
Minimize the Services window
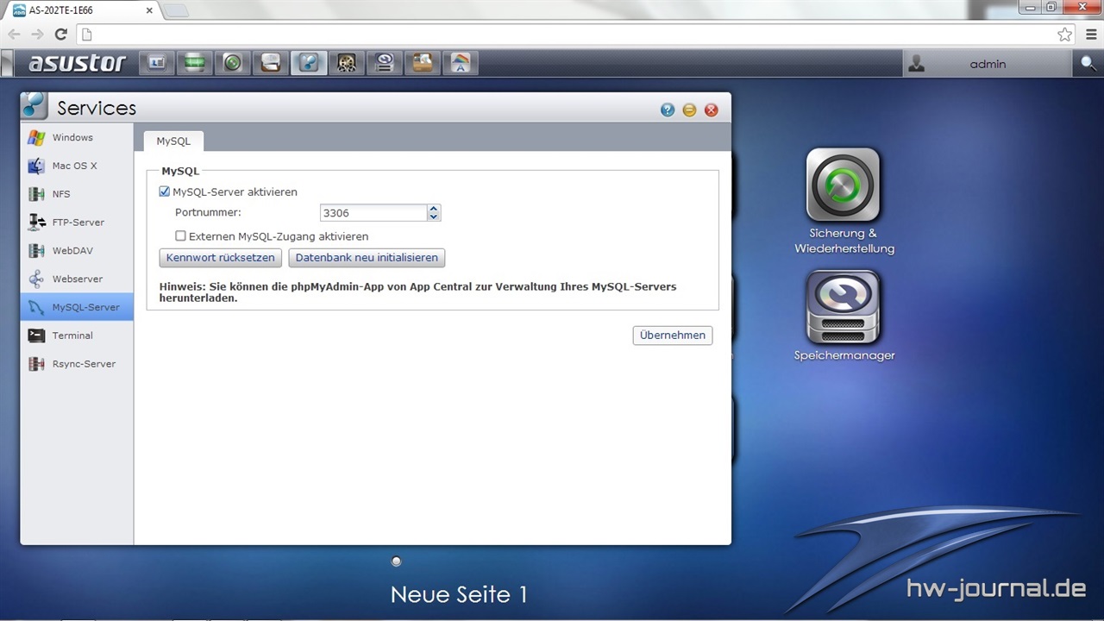coord(689,110)
